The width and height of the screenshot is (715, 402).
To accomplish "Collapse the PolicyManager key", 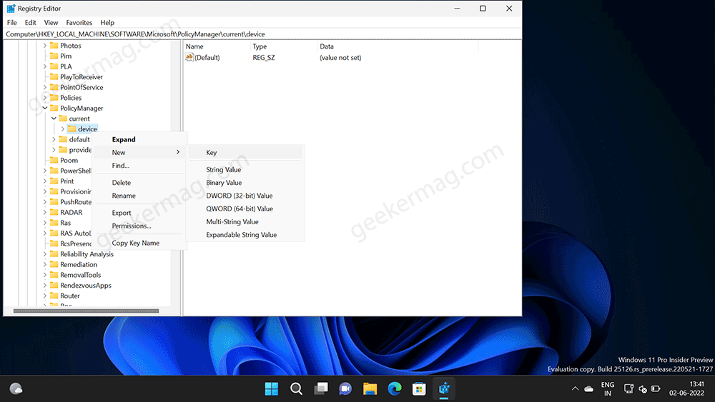I will (44, 108).
